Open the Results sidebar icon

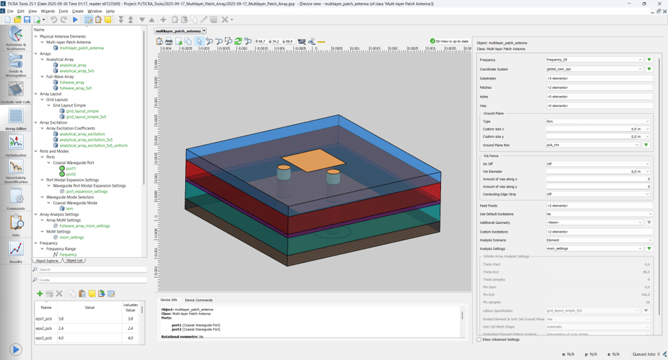15,252
